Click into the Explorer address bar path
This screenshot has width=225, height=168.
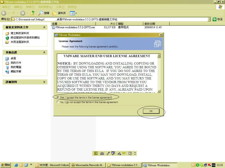pos(109,19)
